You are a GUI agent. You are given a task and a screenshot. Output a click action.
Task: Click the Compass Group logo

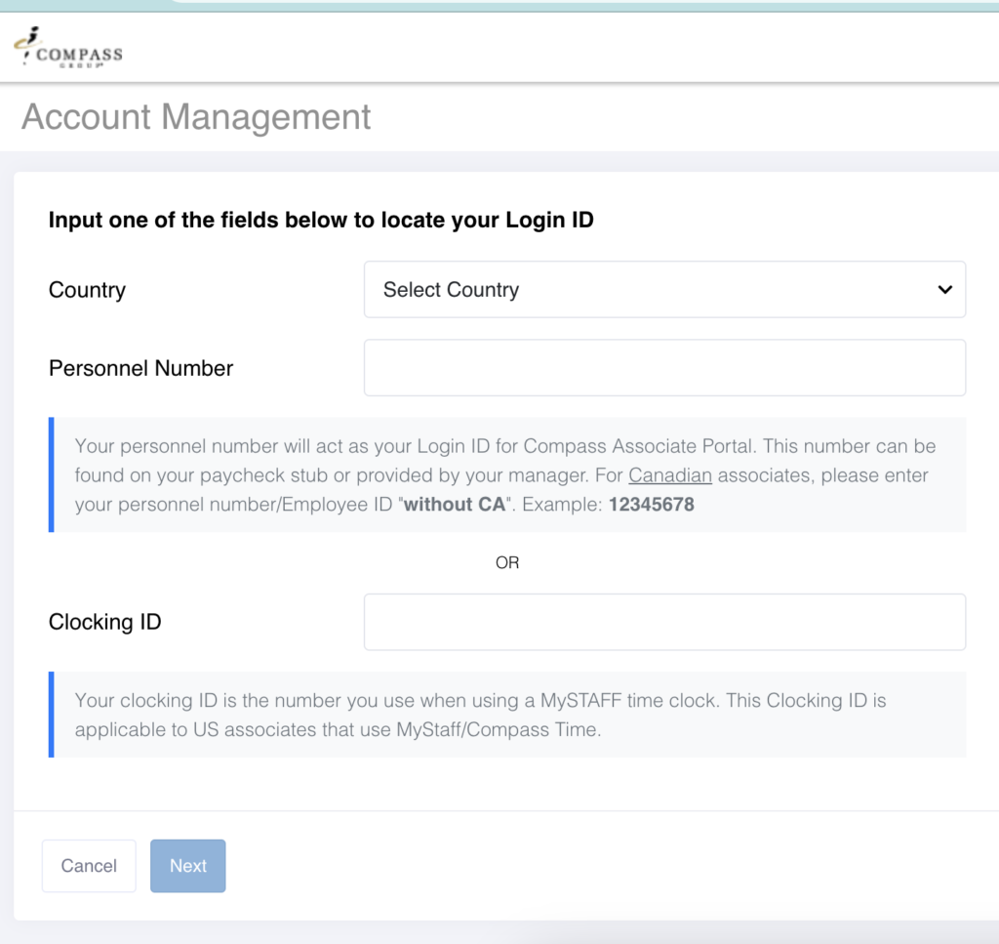point(68,49)
